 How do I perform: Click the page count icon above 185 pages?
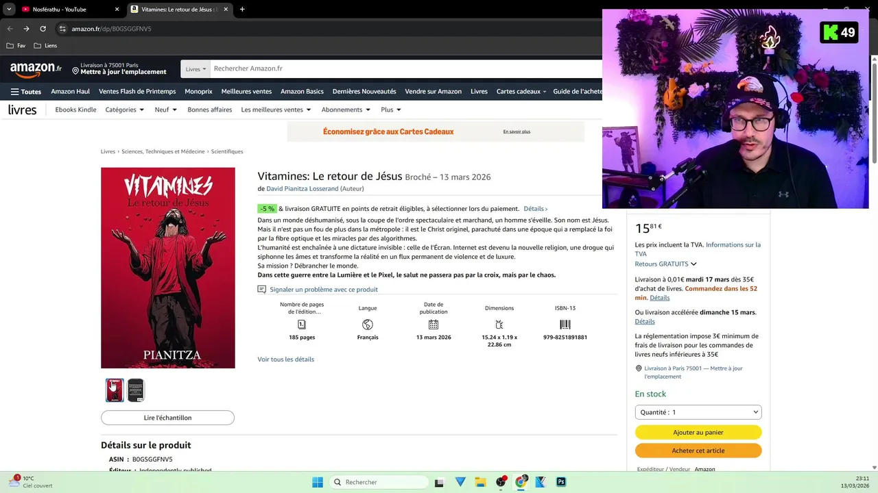(302, 325)
